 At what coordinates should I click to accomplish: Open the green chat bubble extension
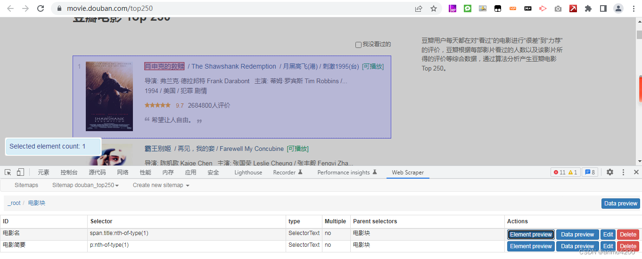point(468,8)
